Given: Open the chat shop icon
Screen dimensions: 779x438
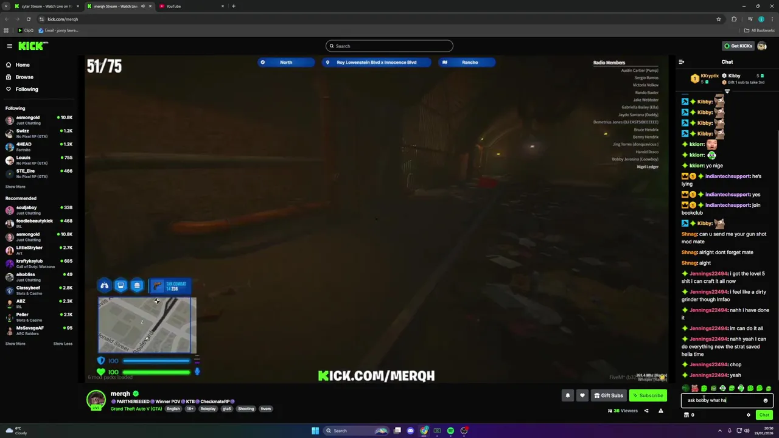Looking at the screenshot, I should click(x=686, y=415).
